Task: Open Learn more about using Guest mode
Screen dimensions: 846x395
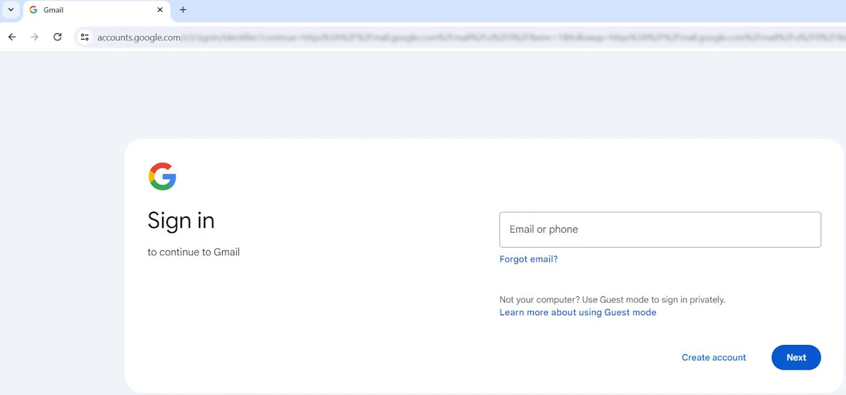Action: (577, 312)
